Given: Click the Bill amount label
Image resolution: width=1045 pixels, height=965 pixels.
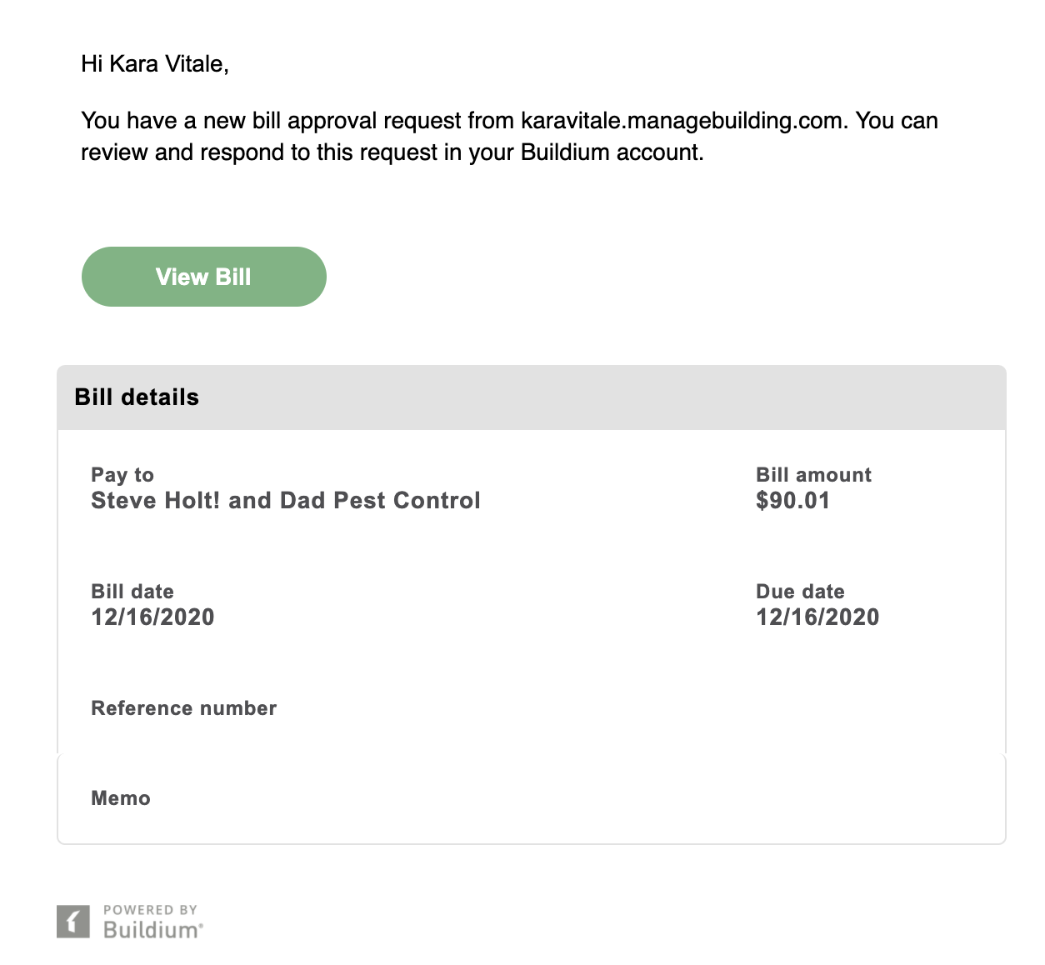Looking at the screenshot, I should click(813, 475).
